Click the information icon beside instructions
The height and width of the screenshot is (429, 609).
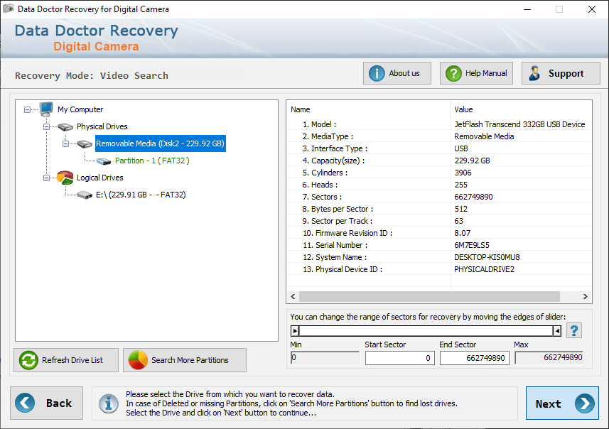[x=109, y=403]
